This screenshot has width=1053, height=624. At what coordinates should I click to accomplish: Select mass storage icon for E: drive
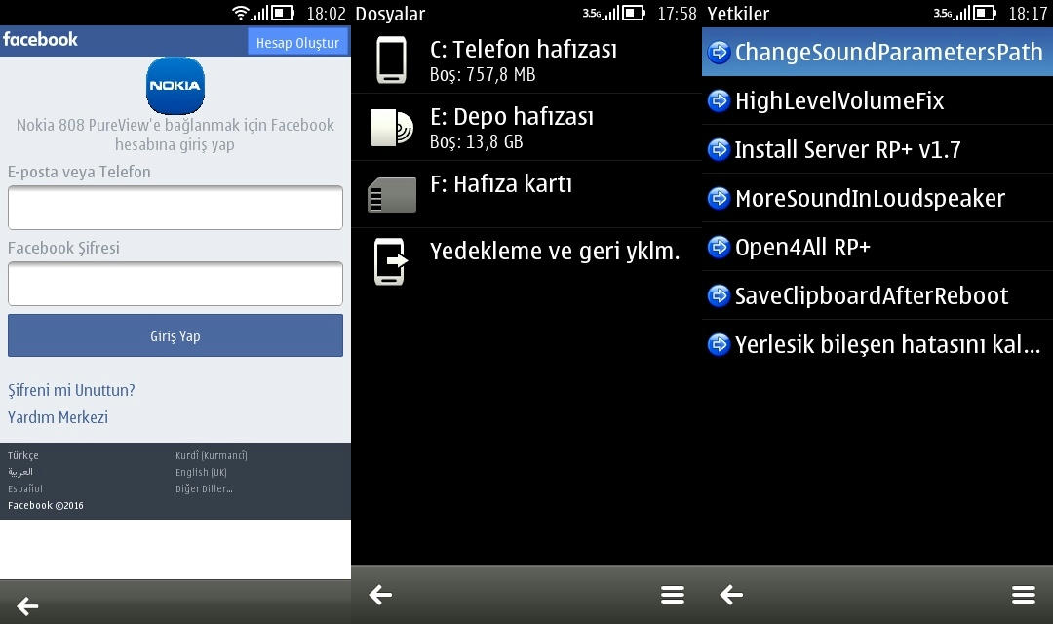pyautogui.click(x=392, y=127)
